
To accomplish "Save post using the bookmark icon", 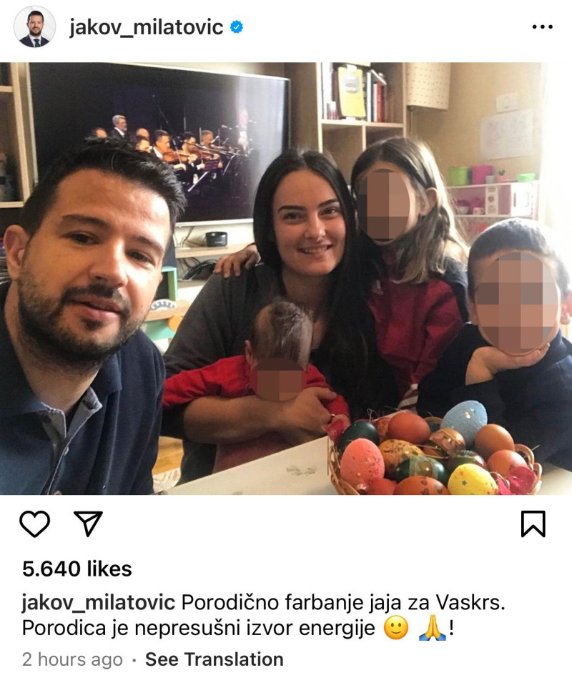I will 533,524.
